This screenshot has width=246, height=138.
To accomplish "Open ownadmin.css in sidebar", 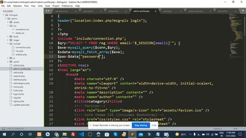I will click(22, 30).
